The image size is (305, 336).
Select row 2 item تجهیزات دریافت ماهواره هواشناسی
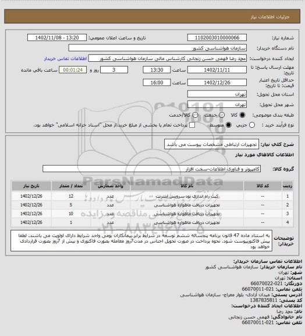point(187,205)
